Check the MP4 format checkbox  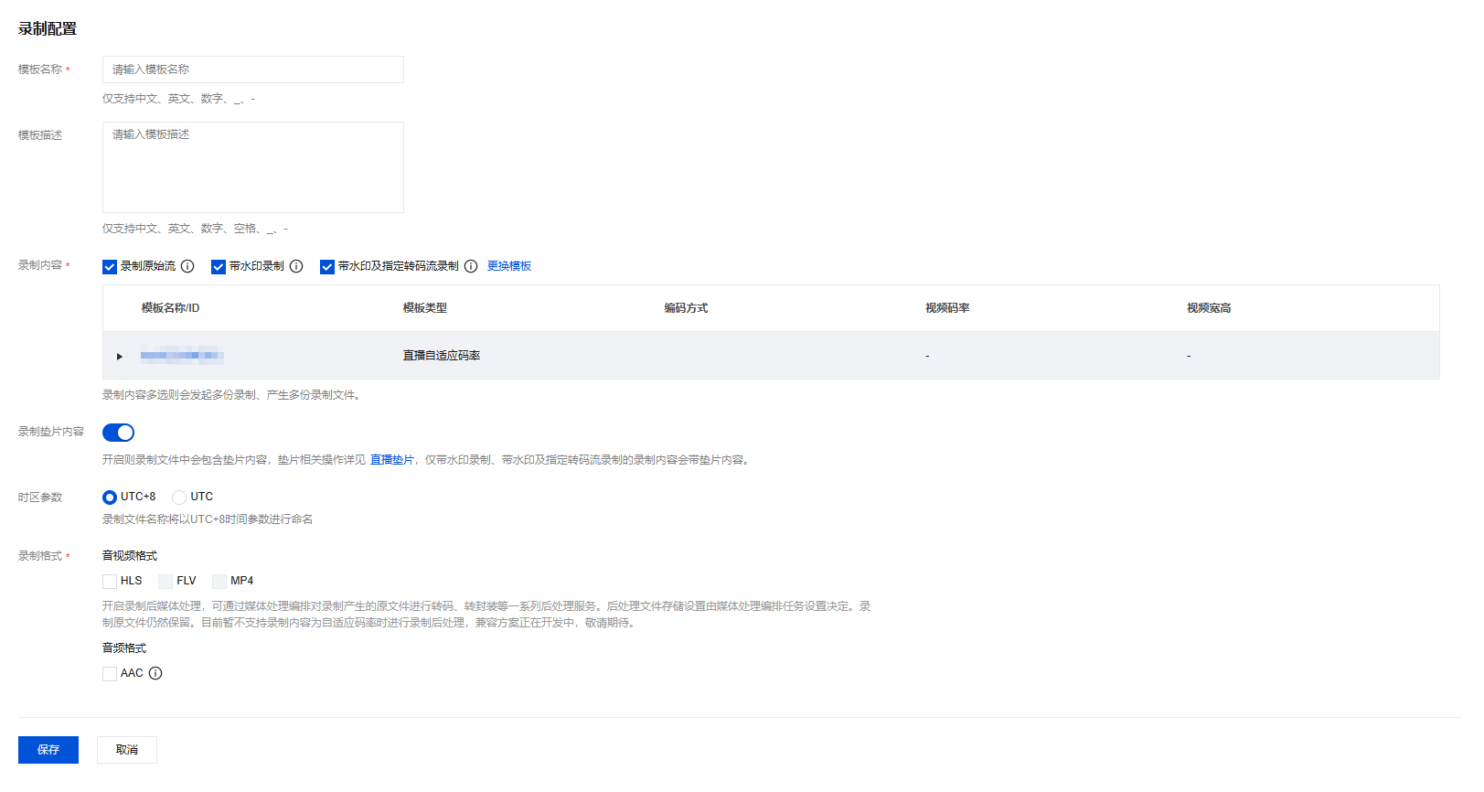pyautogui.click(x=219, y=582)
